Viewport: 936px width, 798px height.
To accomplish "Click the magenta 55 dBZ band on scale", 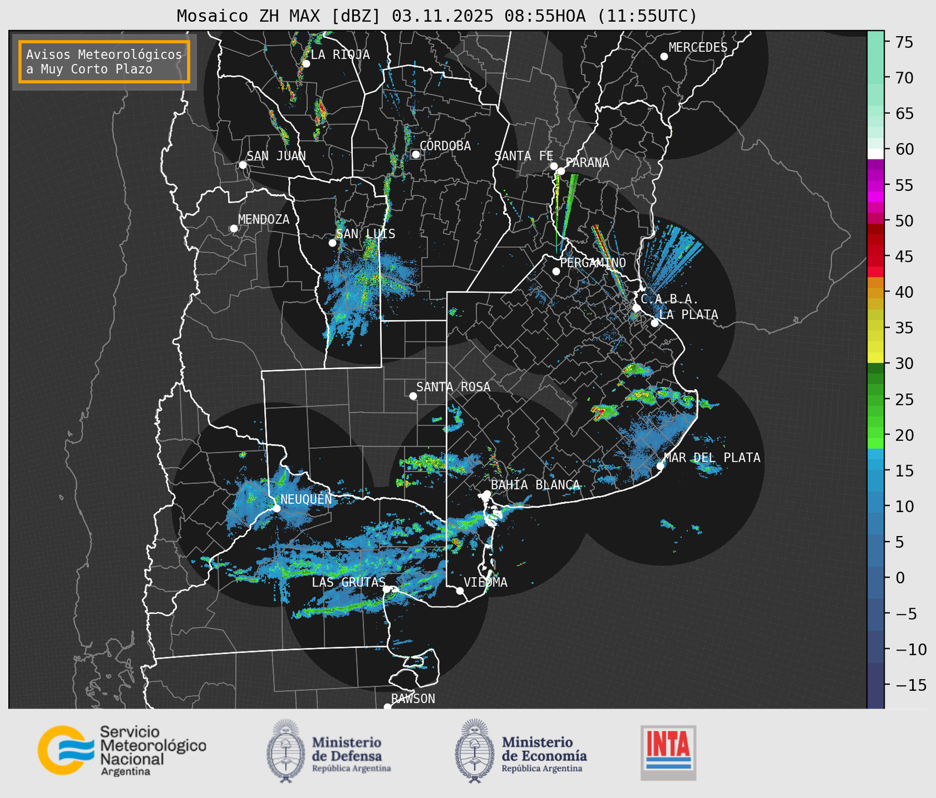I will [x=876, y=185].
